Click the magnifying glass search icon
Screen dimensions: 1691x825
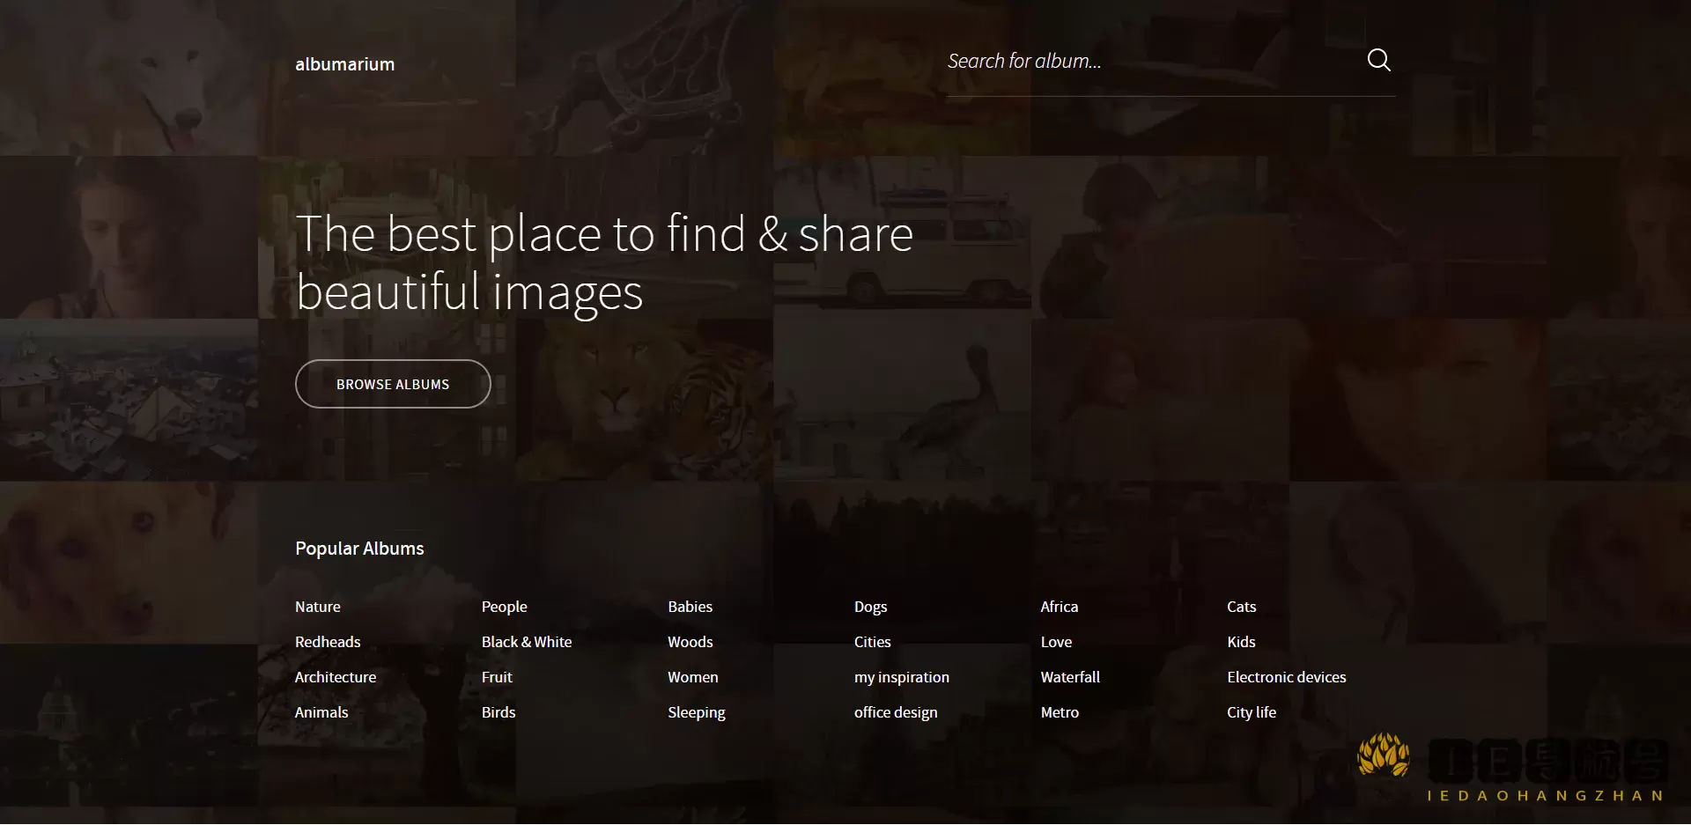[x=1378, y=60]
